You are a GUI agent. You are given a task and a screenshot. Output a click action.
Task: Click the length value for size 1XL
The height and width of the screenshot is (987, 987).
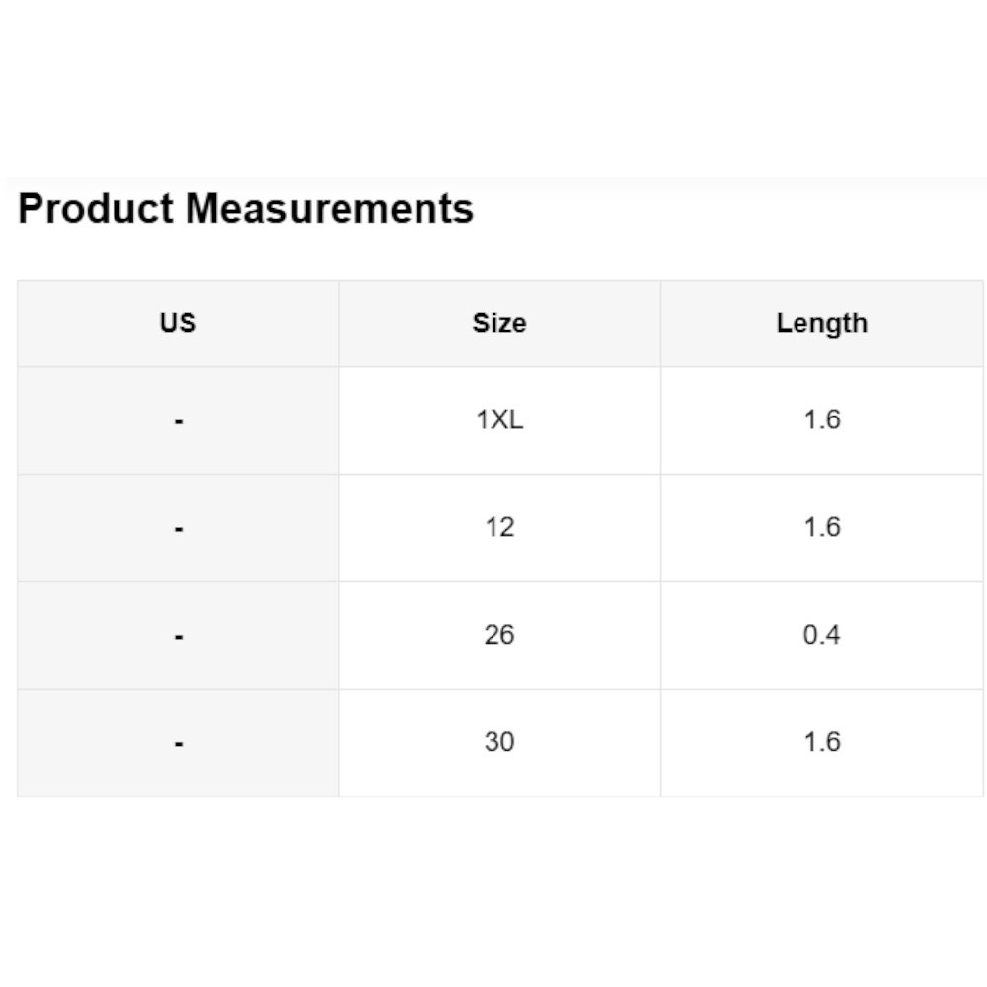coord(821,420)
